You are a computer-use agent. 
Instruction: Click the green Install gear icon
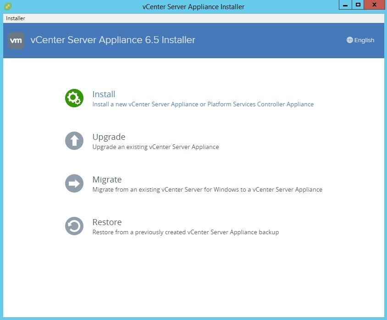(x=74, y=98)
